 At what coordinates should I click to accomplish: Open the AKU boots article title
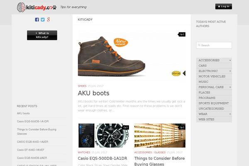pos(93,93)
